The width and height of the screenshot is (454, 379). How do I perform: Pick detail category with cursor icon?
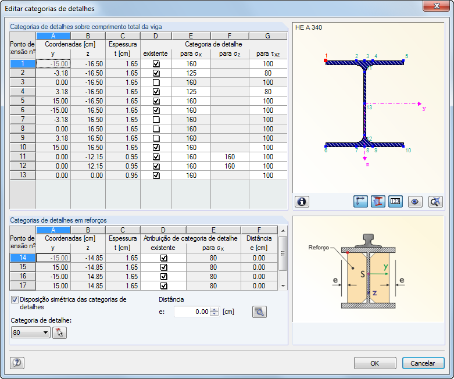(60, 332)
